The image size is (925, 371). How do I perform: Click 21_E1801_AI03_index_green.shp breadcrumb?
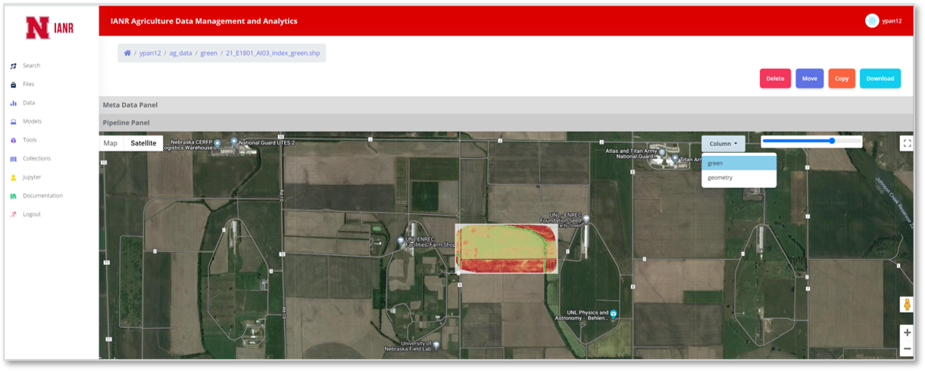(x=273, y=54)
